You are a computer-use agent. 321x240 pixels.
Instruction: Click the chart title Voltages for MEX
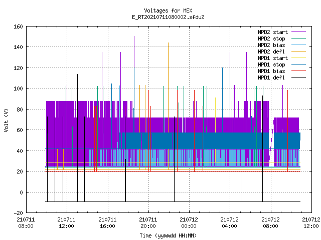coord(169,10)
